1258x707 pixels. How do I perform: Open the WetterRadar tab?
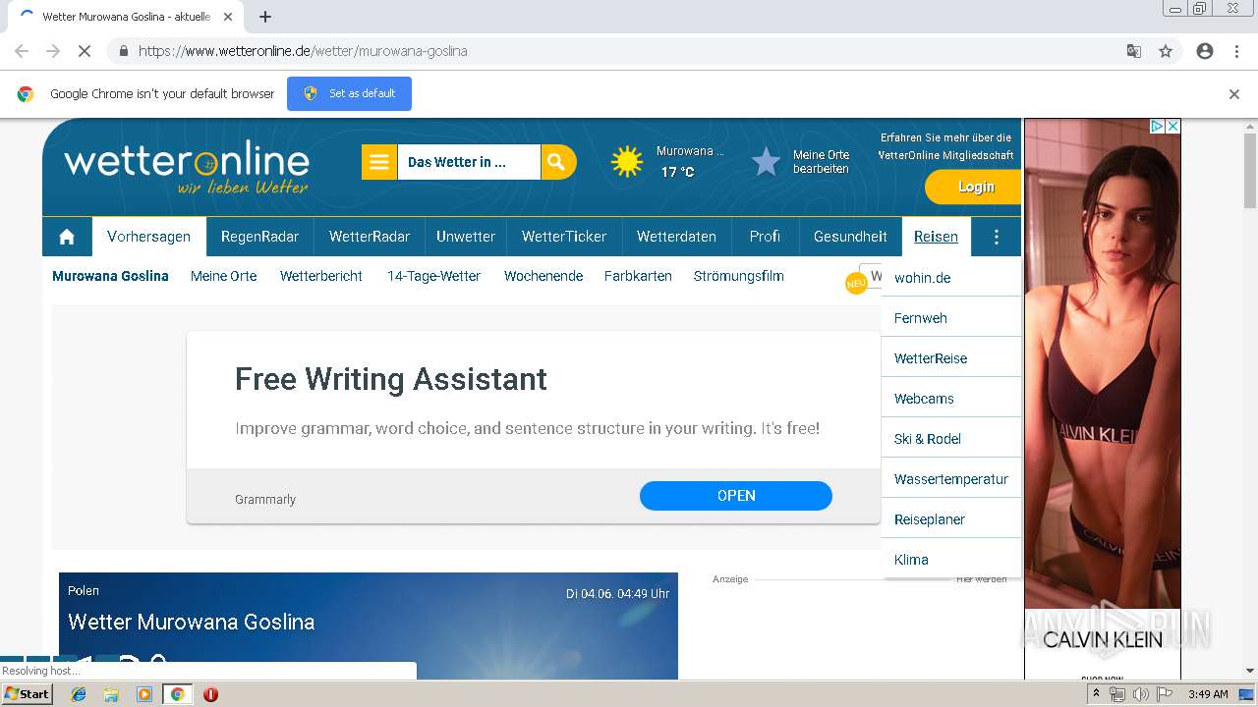click(x=370, y=237)
